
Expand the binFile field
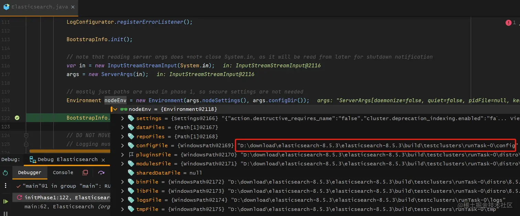pyautogui.click(x=122, y=182)
